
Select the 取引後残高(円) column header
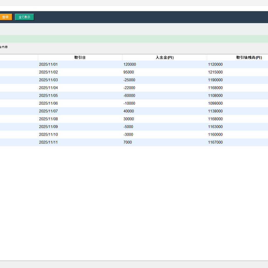(249, 57)
